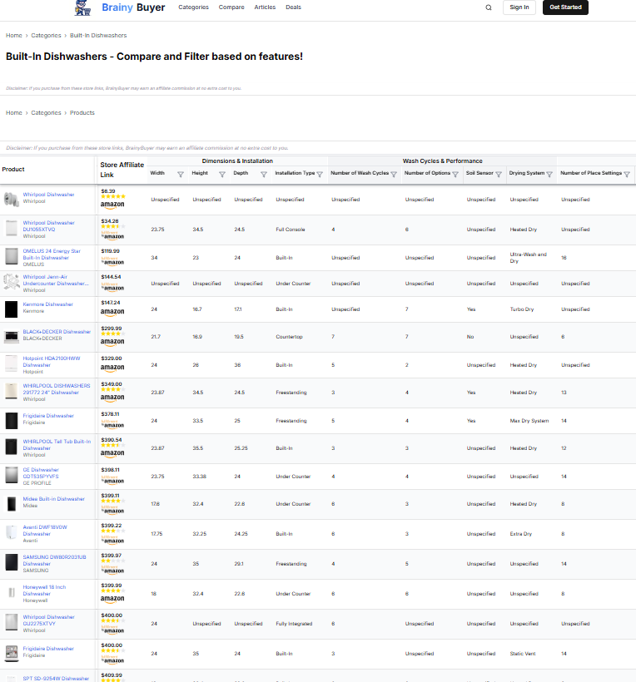Click the Brainy Buyer mascot logo icon
Viewport: 636px width, 682px height.
pyautogui.click(x=82, y=7)
